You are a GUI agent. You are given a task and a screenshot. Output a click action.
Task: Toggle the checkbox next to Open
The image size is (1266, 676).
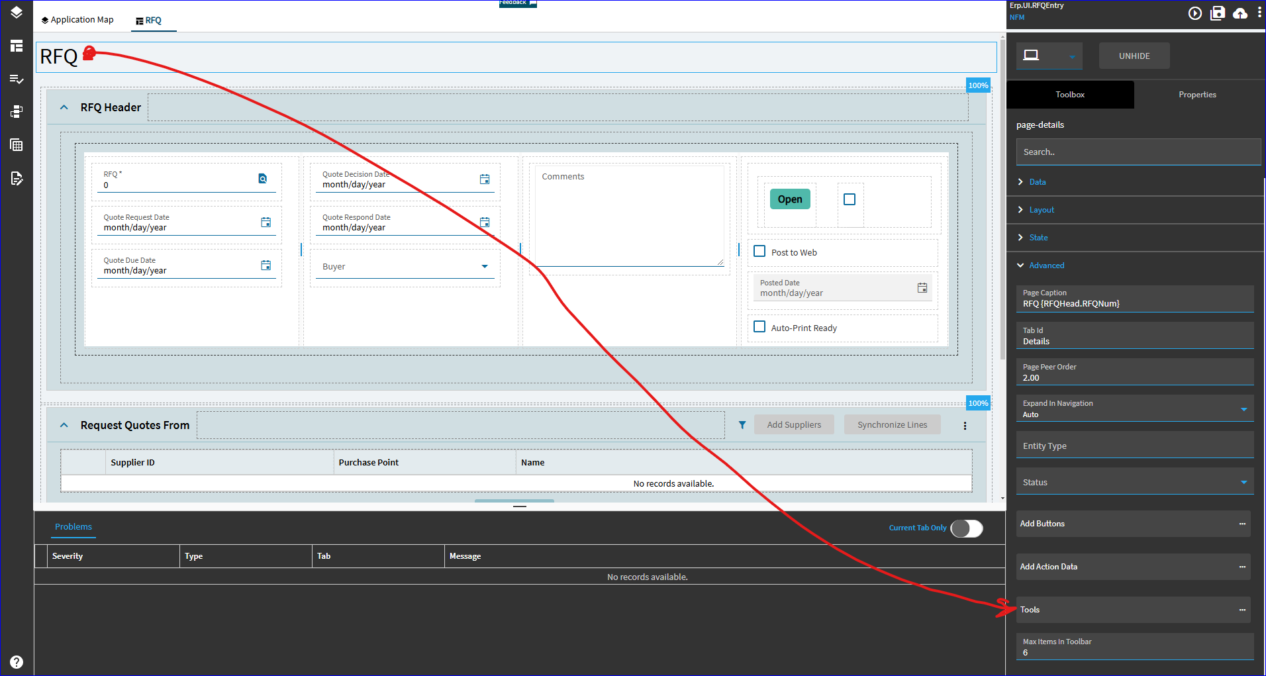(850, 199)
